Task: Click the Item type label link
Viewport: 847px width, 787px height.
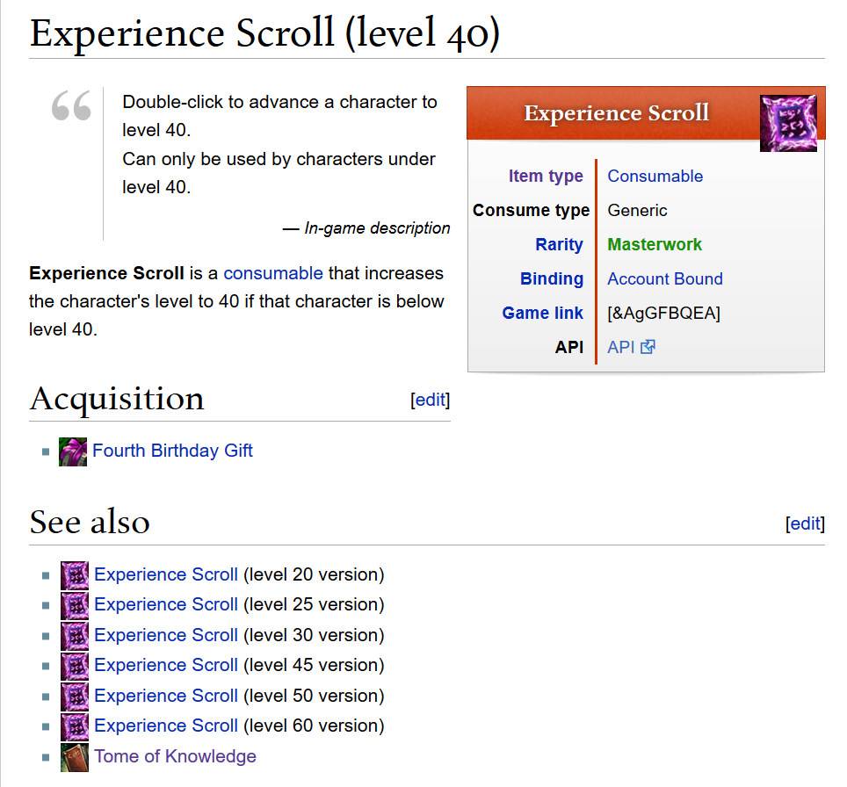Action: tap(546, 176)
